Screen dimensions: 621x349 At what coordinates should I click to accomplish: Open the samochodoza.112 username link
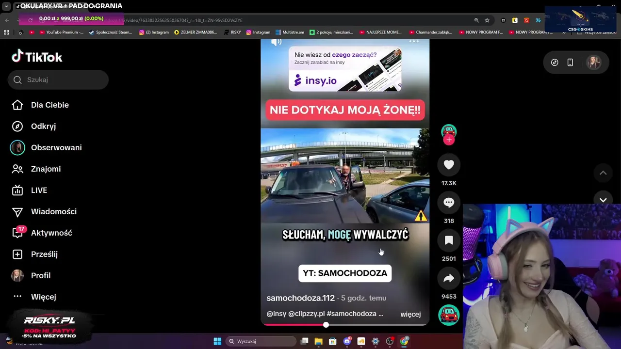pyautogui.click(x=300, y=298)
